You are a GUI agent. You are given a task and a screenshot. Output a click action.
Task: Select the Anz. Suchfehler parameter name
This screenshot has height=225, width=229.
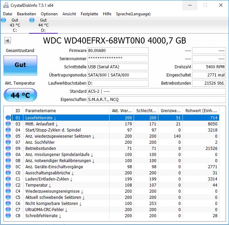coord(40,142)
